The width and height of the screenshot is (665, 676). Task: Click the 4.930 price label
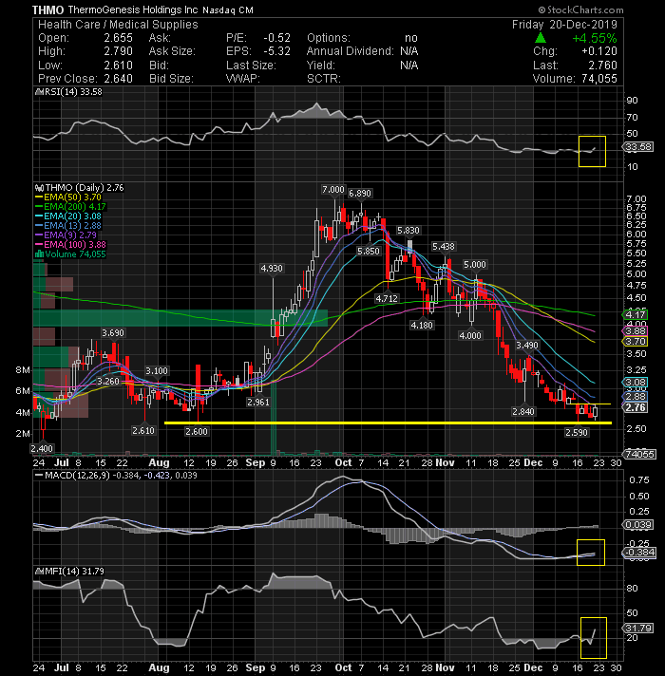272,268
